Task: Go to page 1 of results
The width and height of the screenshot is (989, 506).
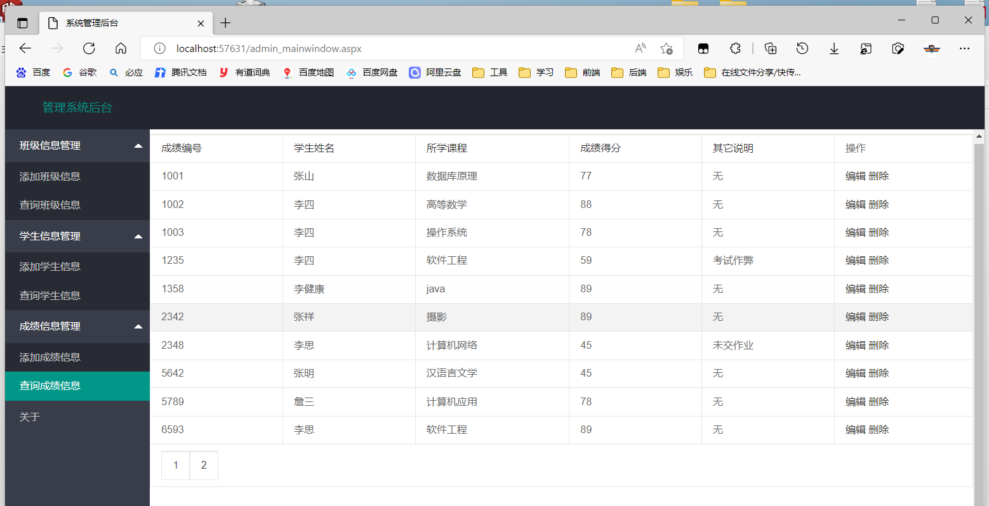Action: click(176, 465)
